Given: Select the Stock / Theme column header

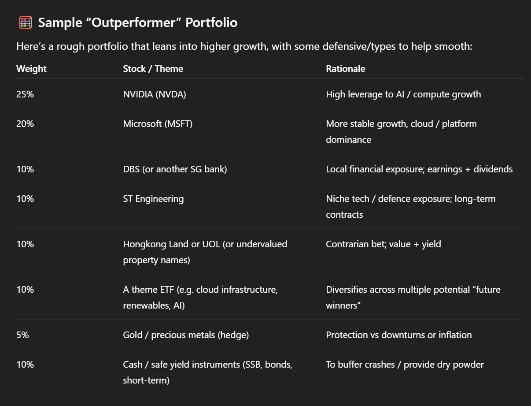Looking at the screenshot, I should point(153,69).
